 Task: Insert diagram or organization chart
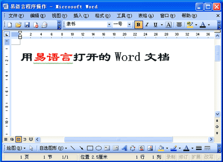[133, 148]
